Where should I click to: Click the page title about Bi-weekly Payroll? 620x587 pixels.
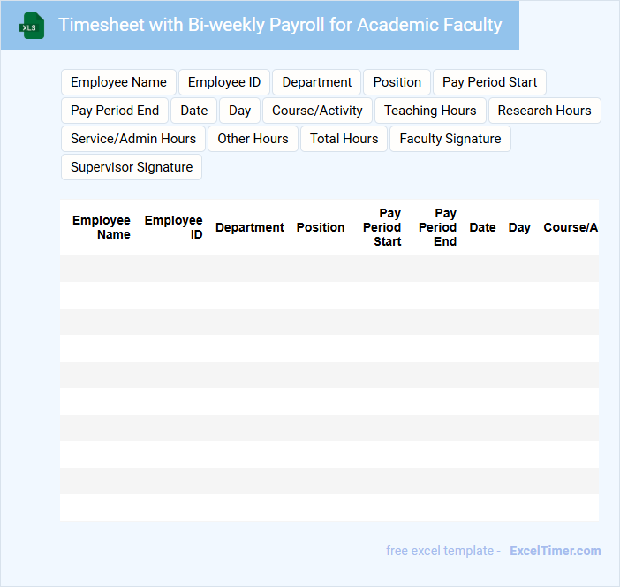(x=280, y=25)
